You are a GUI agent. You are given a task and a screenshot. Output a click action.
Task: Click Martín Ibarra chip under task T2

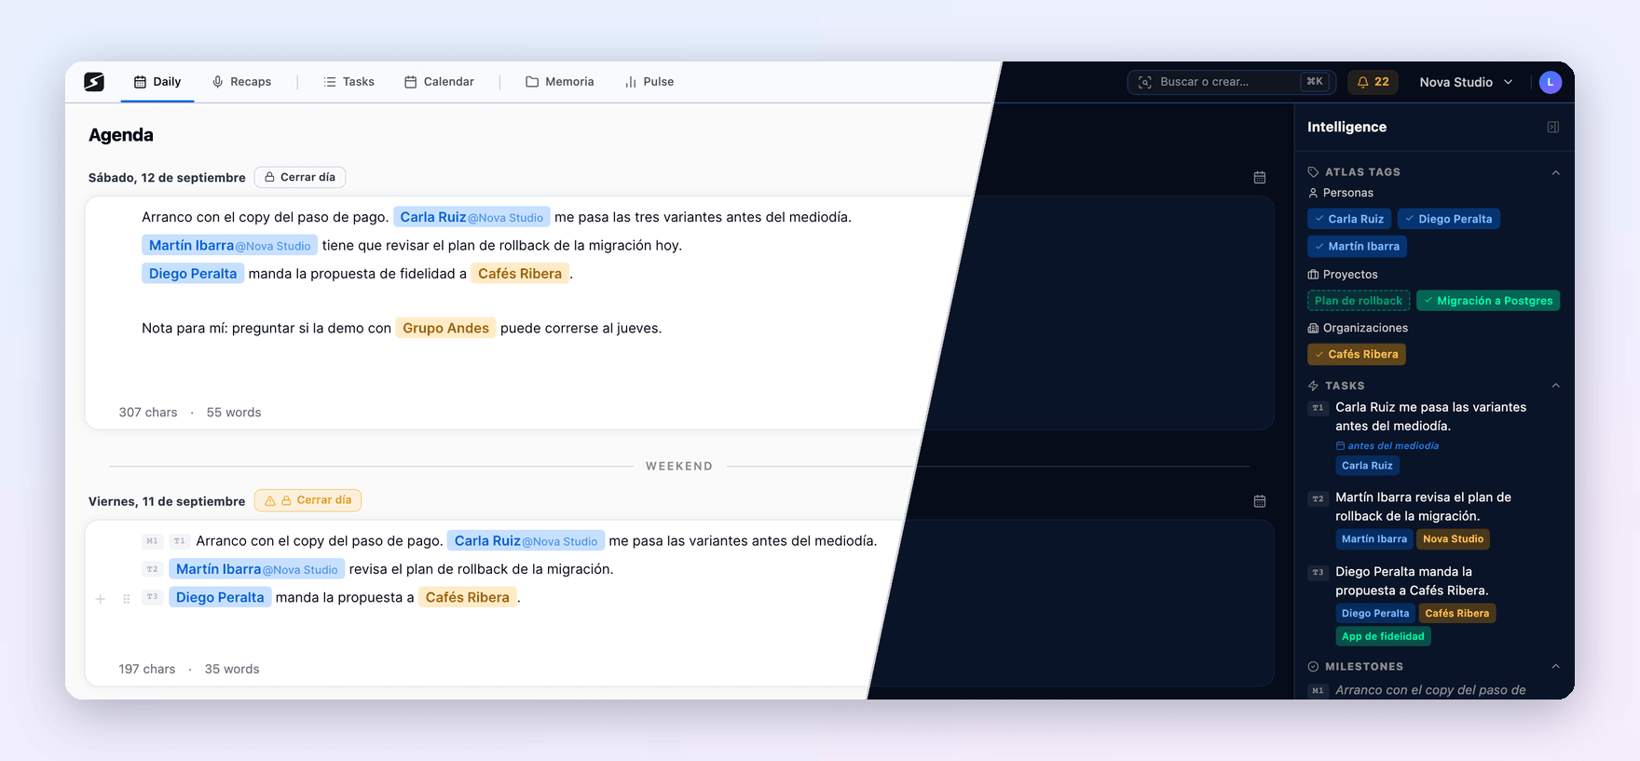point(1374,538)
